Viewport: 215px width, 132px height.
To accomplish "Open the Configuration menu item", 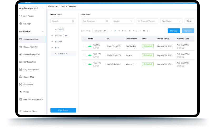I will click(30, 62).
